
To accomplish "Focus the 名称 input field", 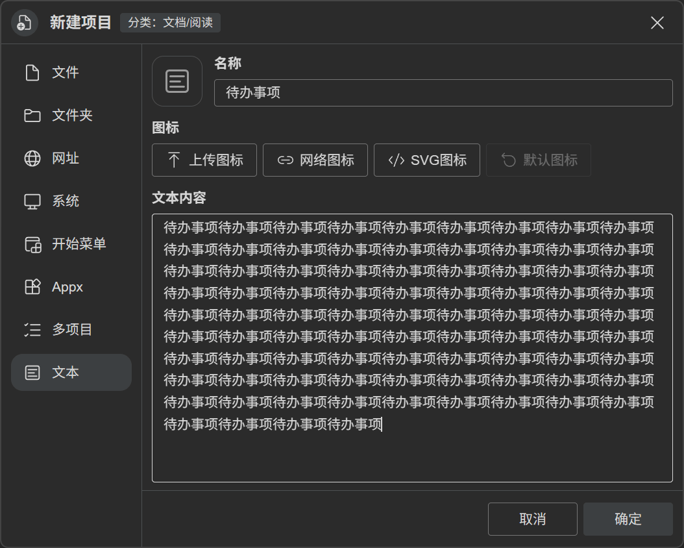I will pyautogui.click(x=443, y=93).
